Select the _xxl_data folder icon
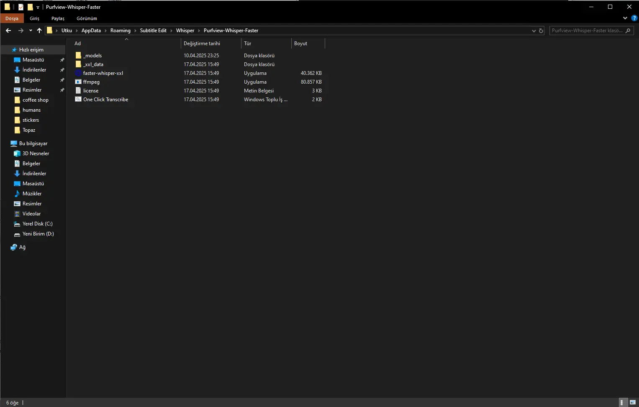The image size is (639, 407). (78, 64)
